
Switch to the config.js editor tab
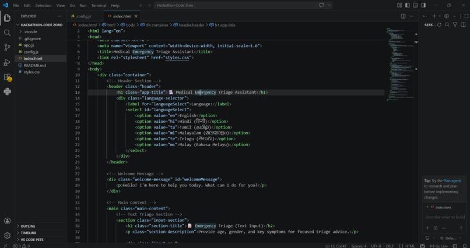point(83,16)
